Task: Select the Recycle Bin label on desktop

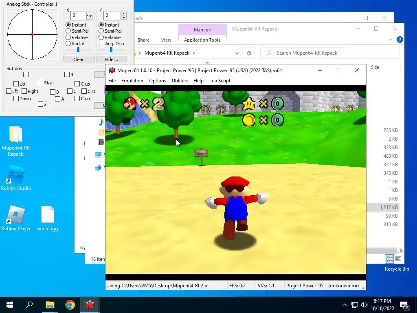Action: tap(397, 269)
